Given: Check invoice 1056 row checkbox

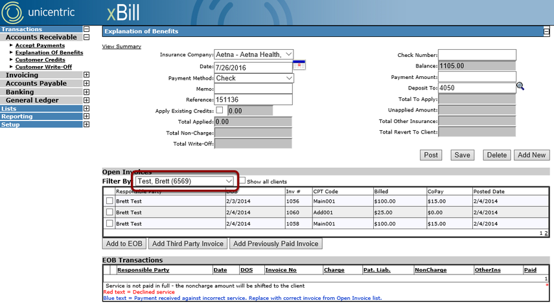Looking at the screenshot, I should [x=110, y=201].
